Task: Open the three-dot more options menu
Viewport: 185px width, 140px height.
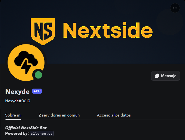Action: pyautogui.click(x=175, y=8)
